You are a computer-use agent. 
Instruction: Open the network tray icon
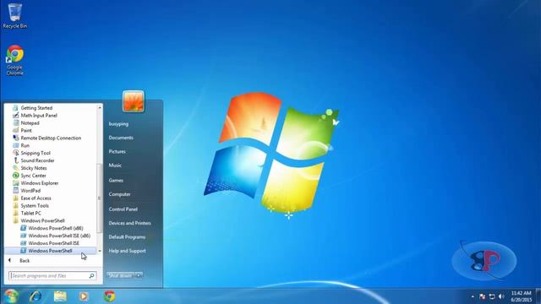pyautogui.click(x=492, y=296)
